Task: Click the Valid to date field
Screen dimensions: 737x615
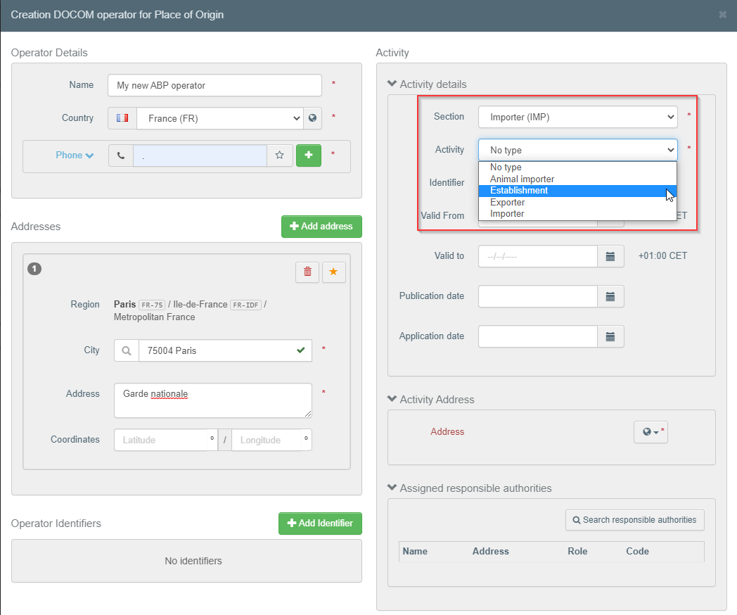Action: (538, 257)
